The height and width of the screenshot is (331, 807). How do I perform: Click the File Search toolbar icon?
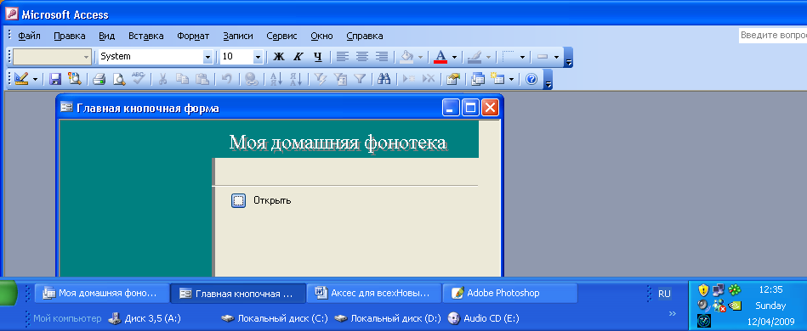click(x=74, y=79)
